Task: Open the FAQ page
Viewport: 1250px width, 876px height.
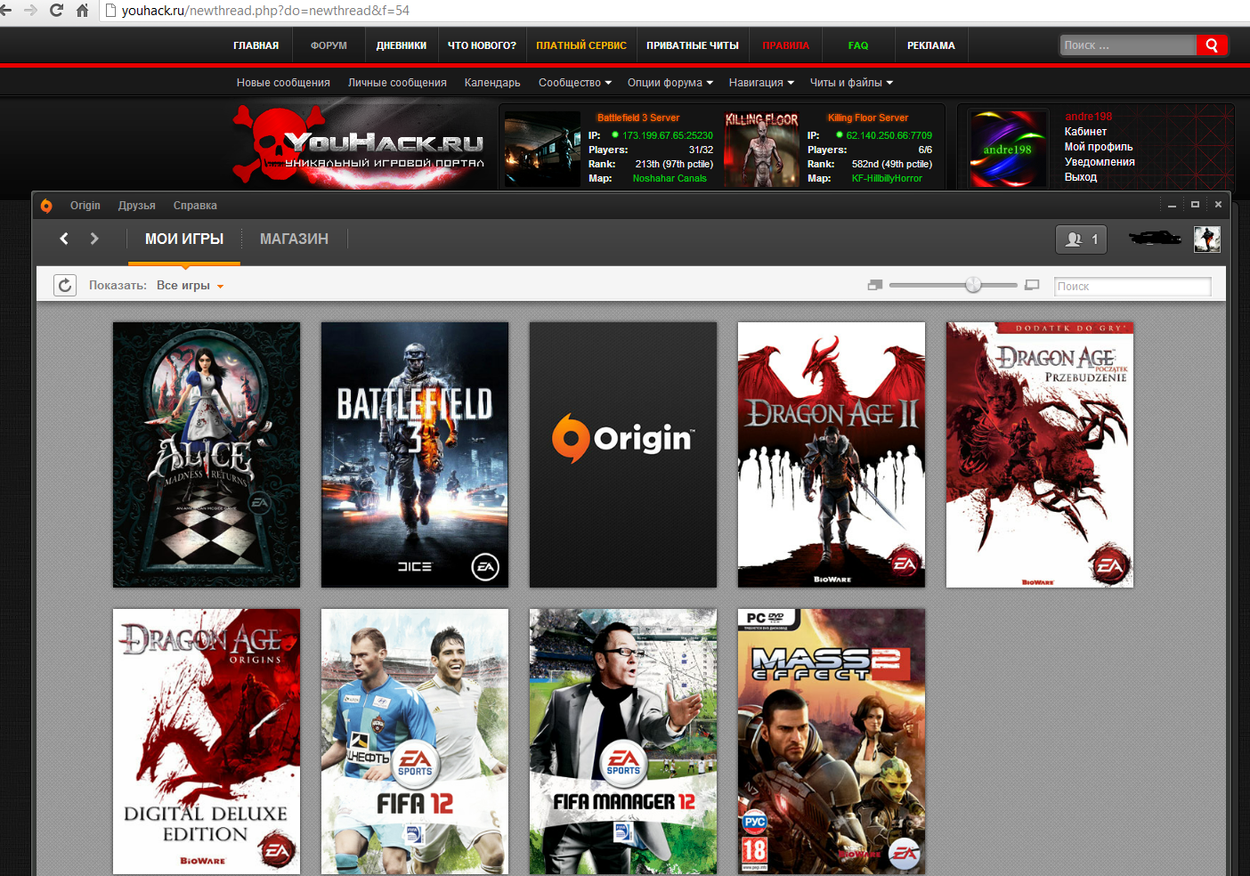Action: click(858, 45)
